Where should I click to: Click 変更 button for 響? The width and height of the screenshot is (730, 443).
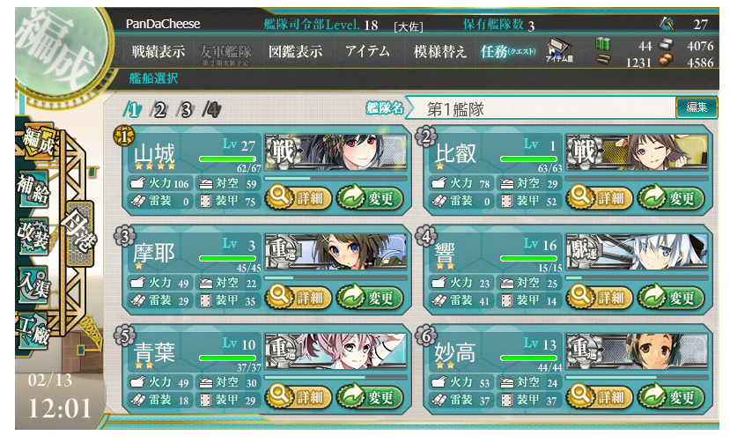[670, 297]
